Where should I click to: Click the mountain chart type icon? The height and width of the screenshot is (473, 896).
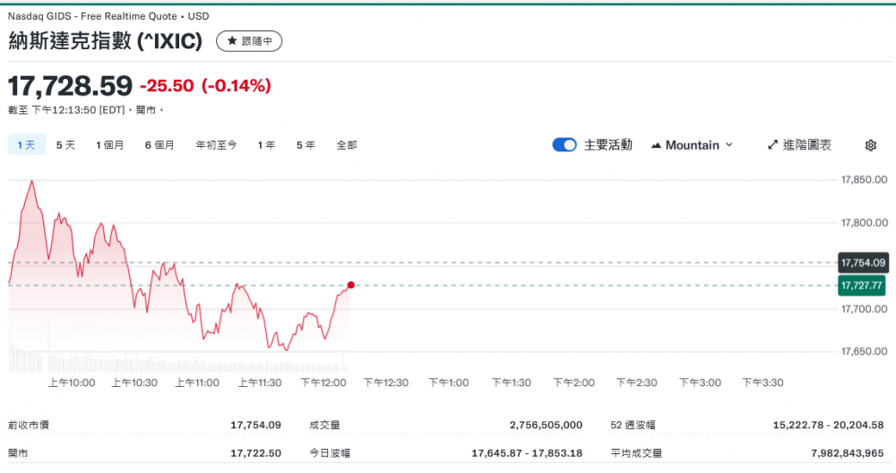pos(656,145)
